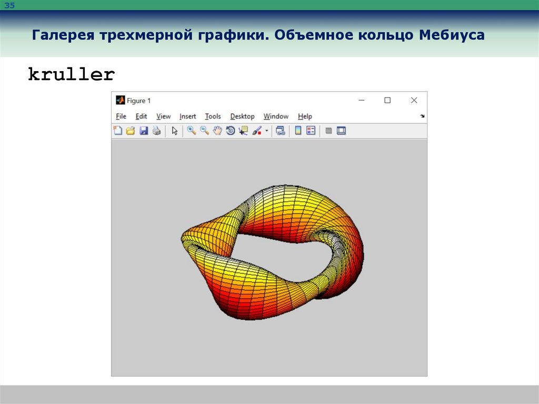Open the Help menu

305,116
